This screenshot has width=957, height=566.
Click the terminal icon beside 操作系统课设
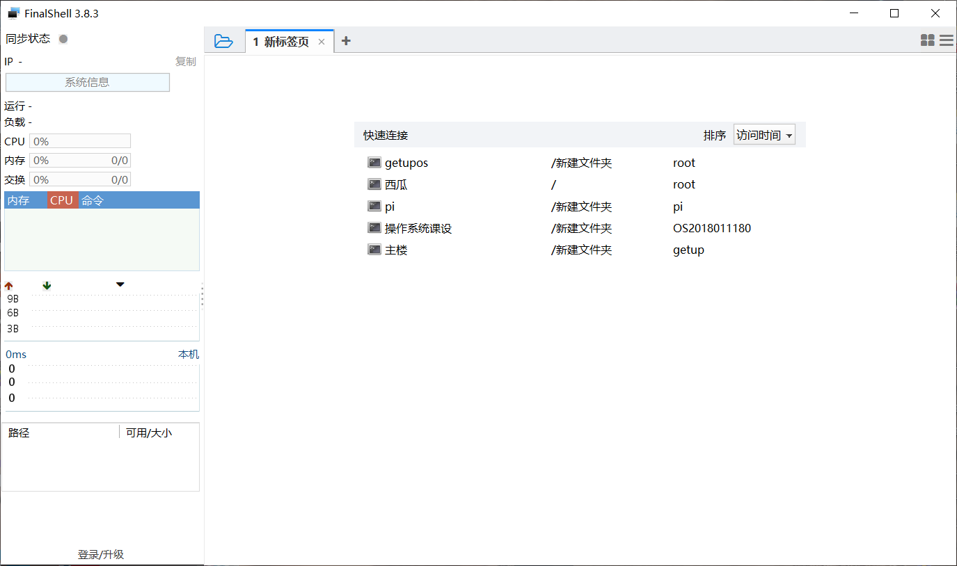(374, 227)
